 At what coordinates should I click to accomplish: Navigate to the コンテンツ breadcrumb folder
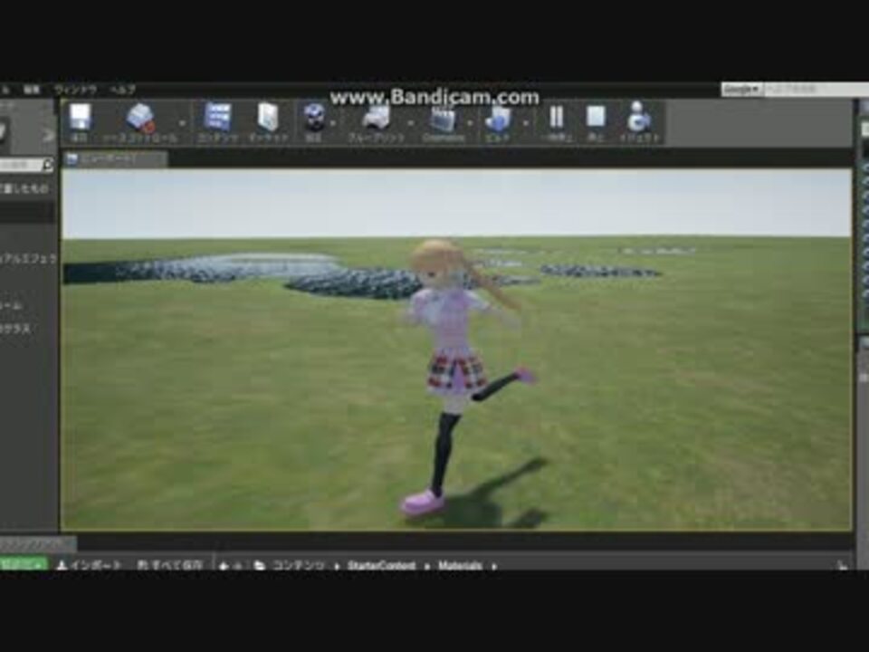299,565
